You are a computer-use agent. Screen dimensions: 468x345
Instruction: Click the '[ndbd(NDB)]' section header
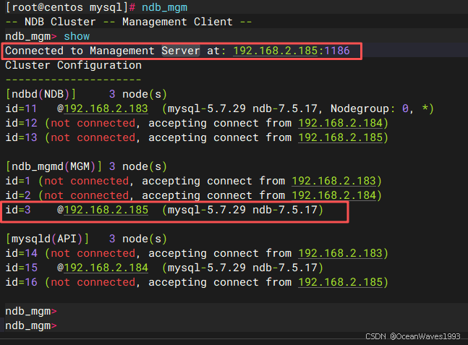pos(41,94)
